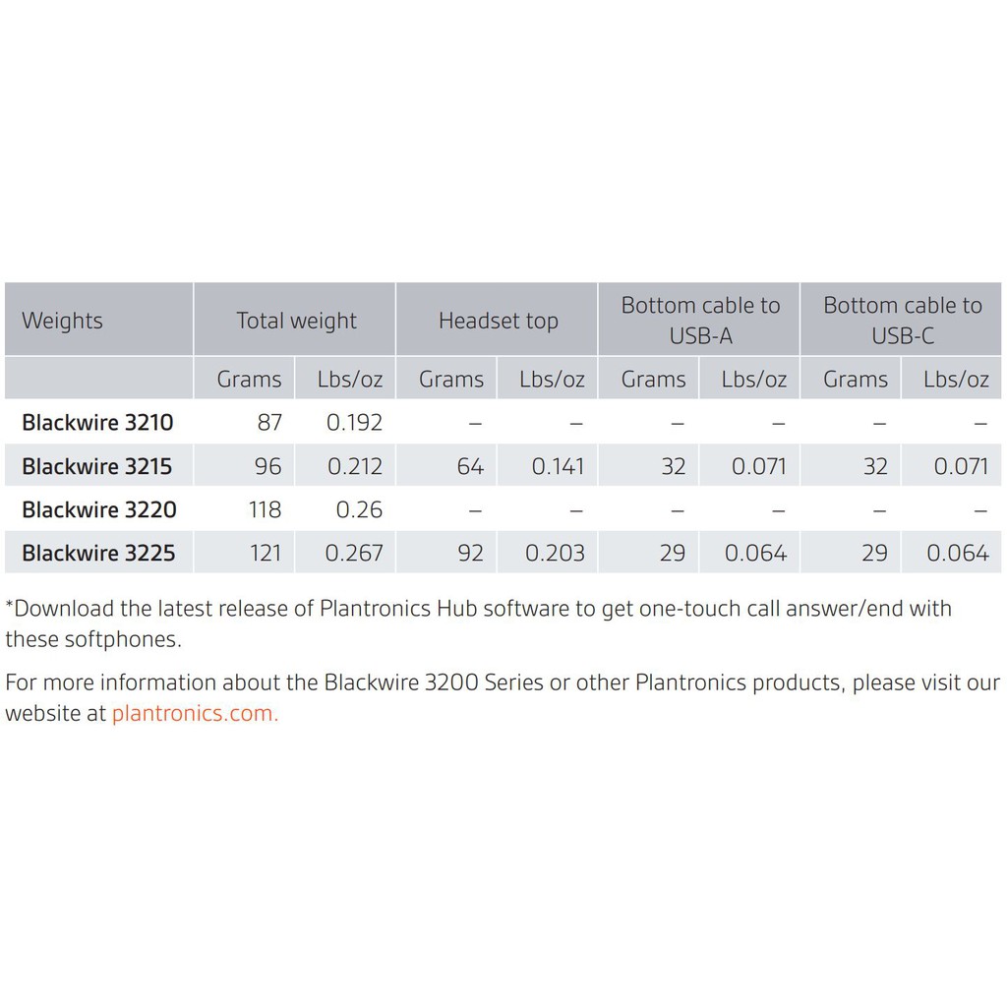Click the 0.26 Lbs/oz value
The height and width of the screenshot is (1007, 1007).
point(359,509)
